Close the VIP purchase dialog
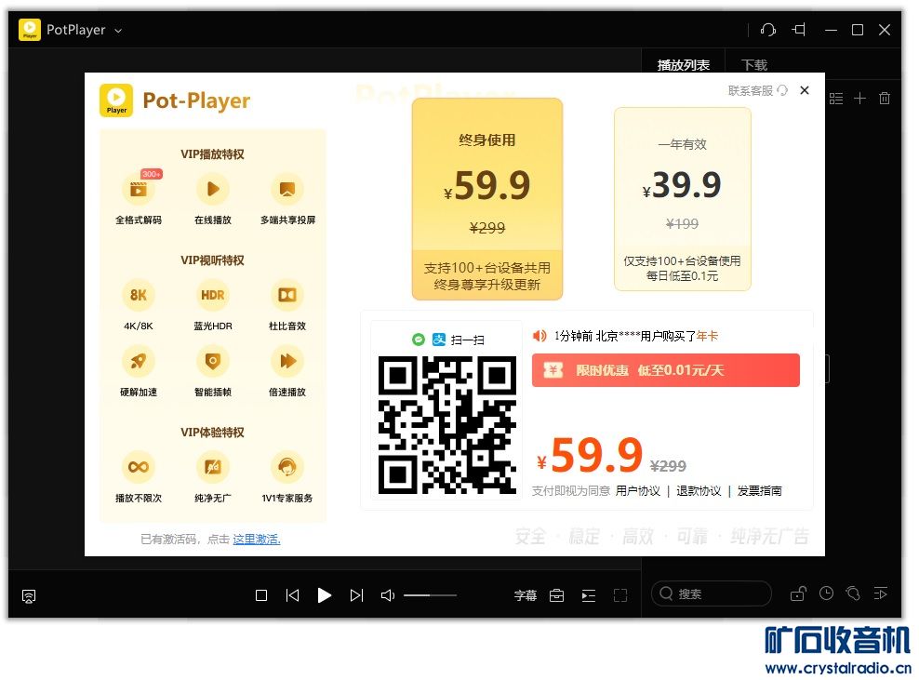This screenshot has height=680, width=919. coord(805,89)
